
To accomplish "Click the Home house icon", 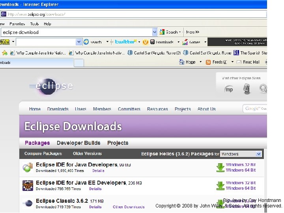I will [x=181, y=62].
